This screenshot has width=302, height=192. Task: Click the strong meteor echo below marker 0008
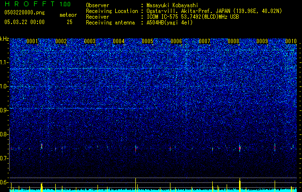240,148
